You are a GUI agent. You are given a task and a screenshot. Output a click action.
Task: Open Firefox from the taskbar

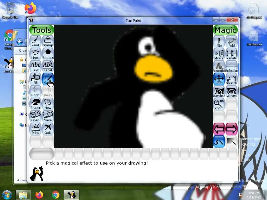(39, 195)
